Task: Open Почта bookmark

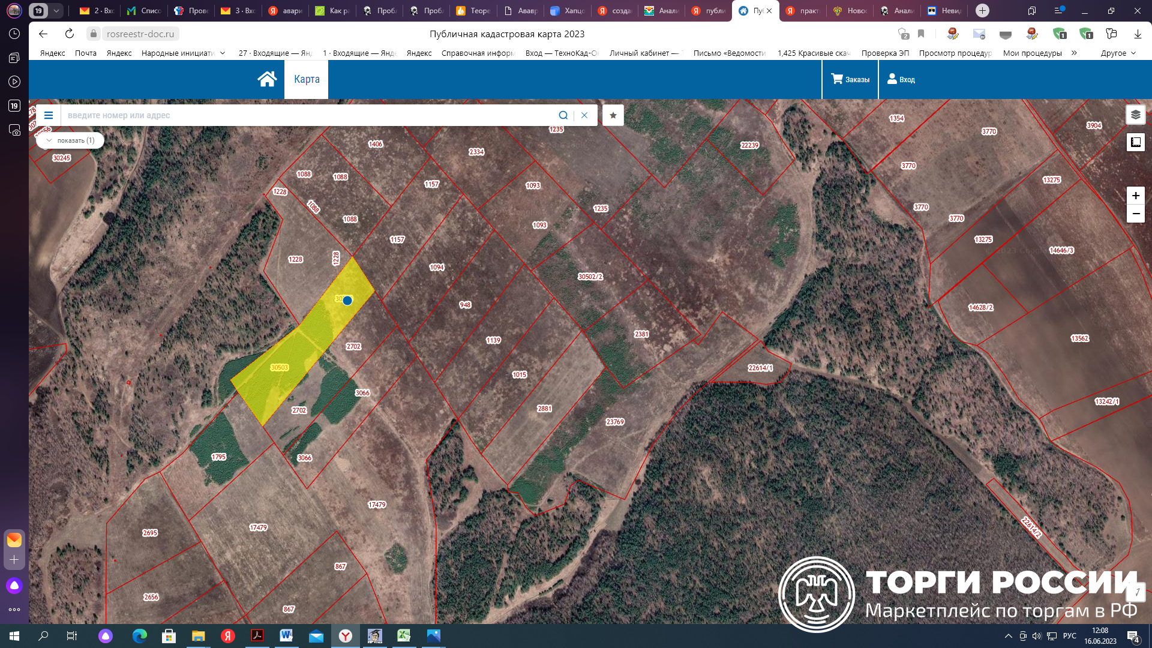Action: click(x=86, y=53)
